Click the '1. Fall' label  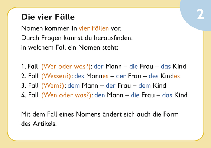click(29, 67)
